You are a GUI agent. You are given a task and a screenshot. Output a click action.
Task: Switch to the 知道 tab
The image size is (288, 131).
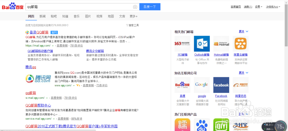pyautogui.click(x=65, y=16)
